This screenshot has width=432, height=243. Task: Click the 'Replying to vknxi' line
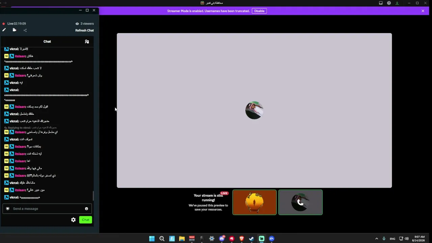(x=31, y=128)
